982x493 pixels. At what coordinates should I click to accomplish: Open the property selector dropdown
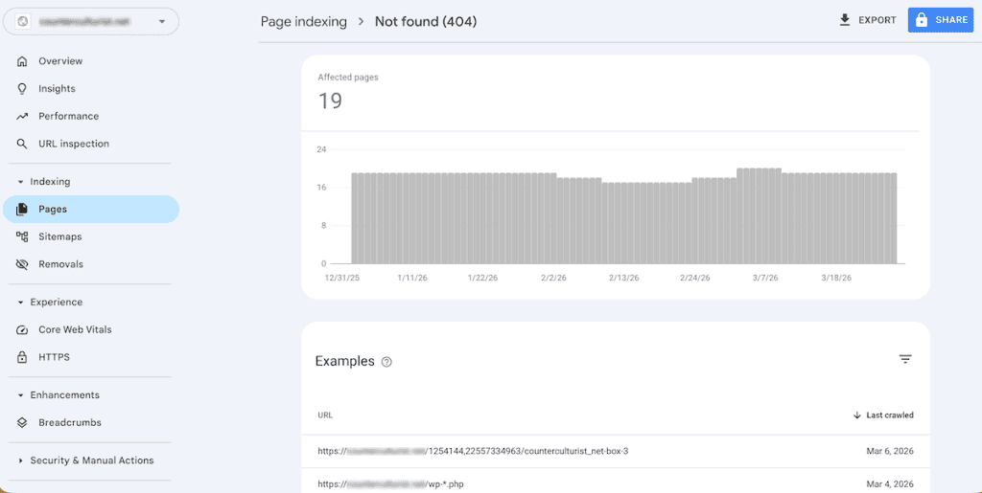tap(91, 21)
